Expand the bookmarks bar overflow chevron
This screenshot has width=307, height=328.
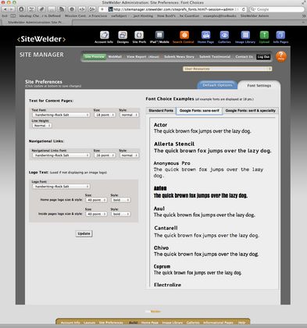tap(303, 16)
